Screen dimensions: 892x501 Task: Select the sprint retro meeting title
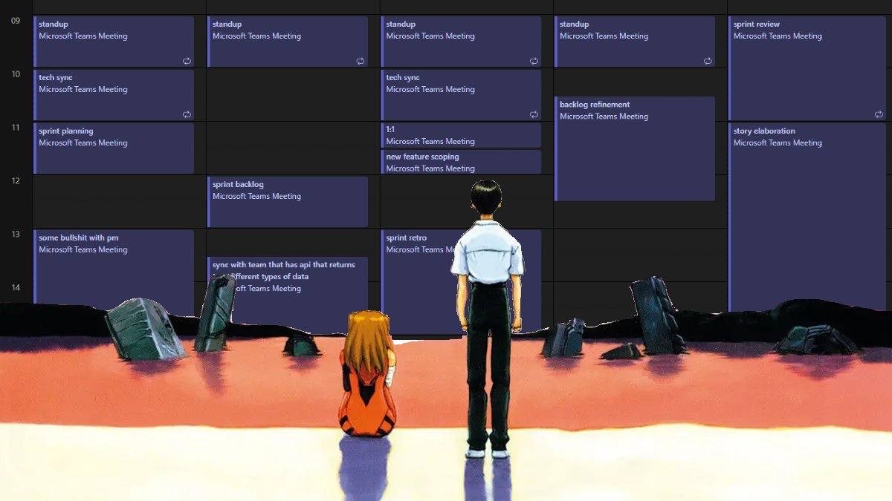(407, 238)
